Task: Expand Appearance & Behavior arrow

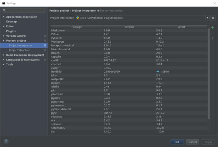Action: click(x=3, y=17)
